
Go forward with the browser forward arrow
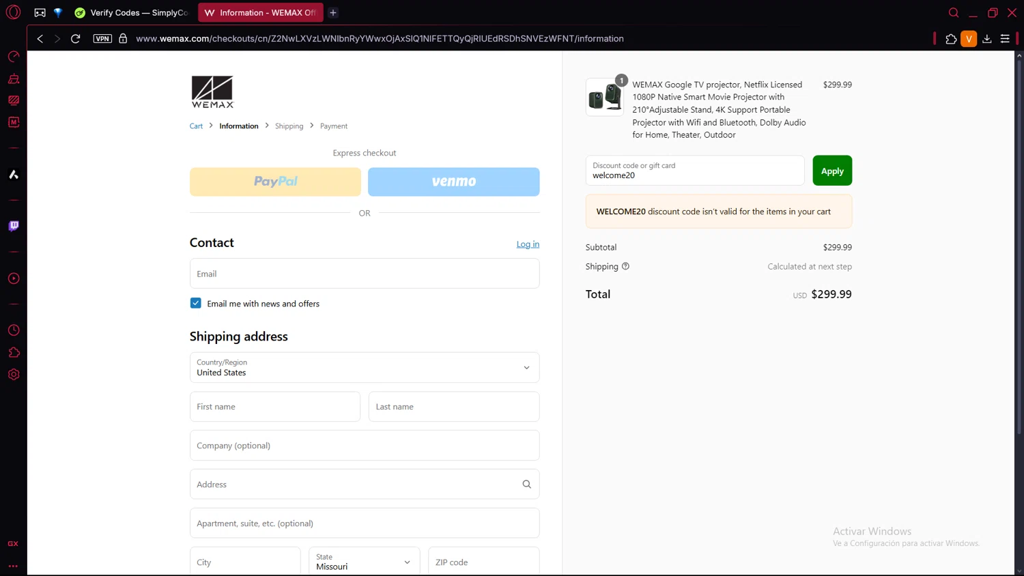click(x=57, y=39)
